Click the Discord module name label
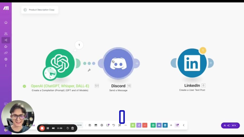The image size is (244, 137). [118, 86]
